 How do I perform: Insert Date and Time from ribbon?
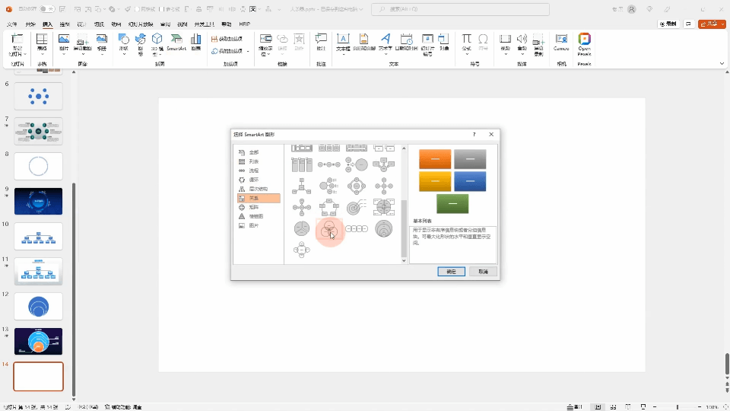(x=406, y=39)
